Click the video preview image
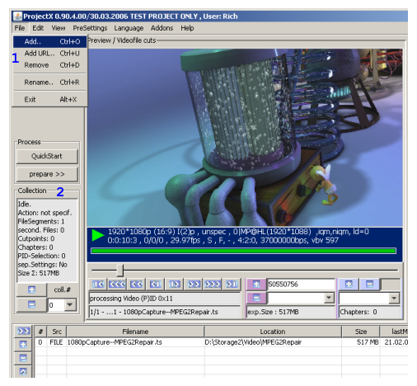417x386 pixels. 245,138
